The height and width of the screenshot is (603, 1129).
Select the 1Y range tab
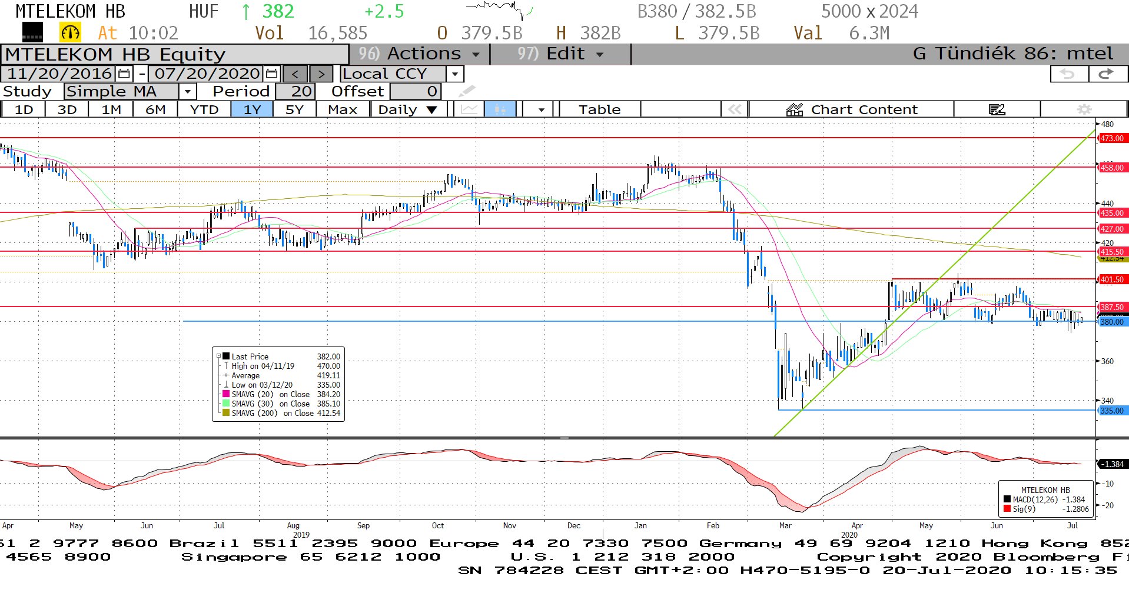click(252, 109)
